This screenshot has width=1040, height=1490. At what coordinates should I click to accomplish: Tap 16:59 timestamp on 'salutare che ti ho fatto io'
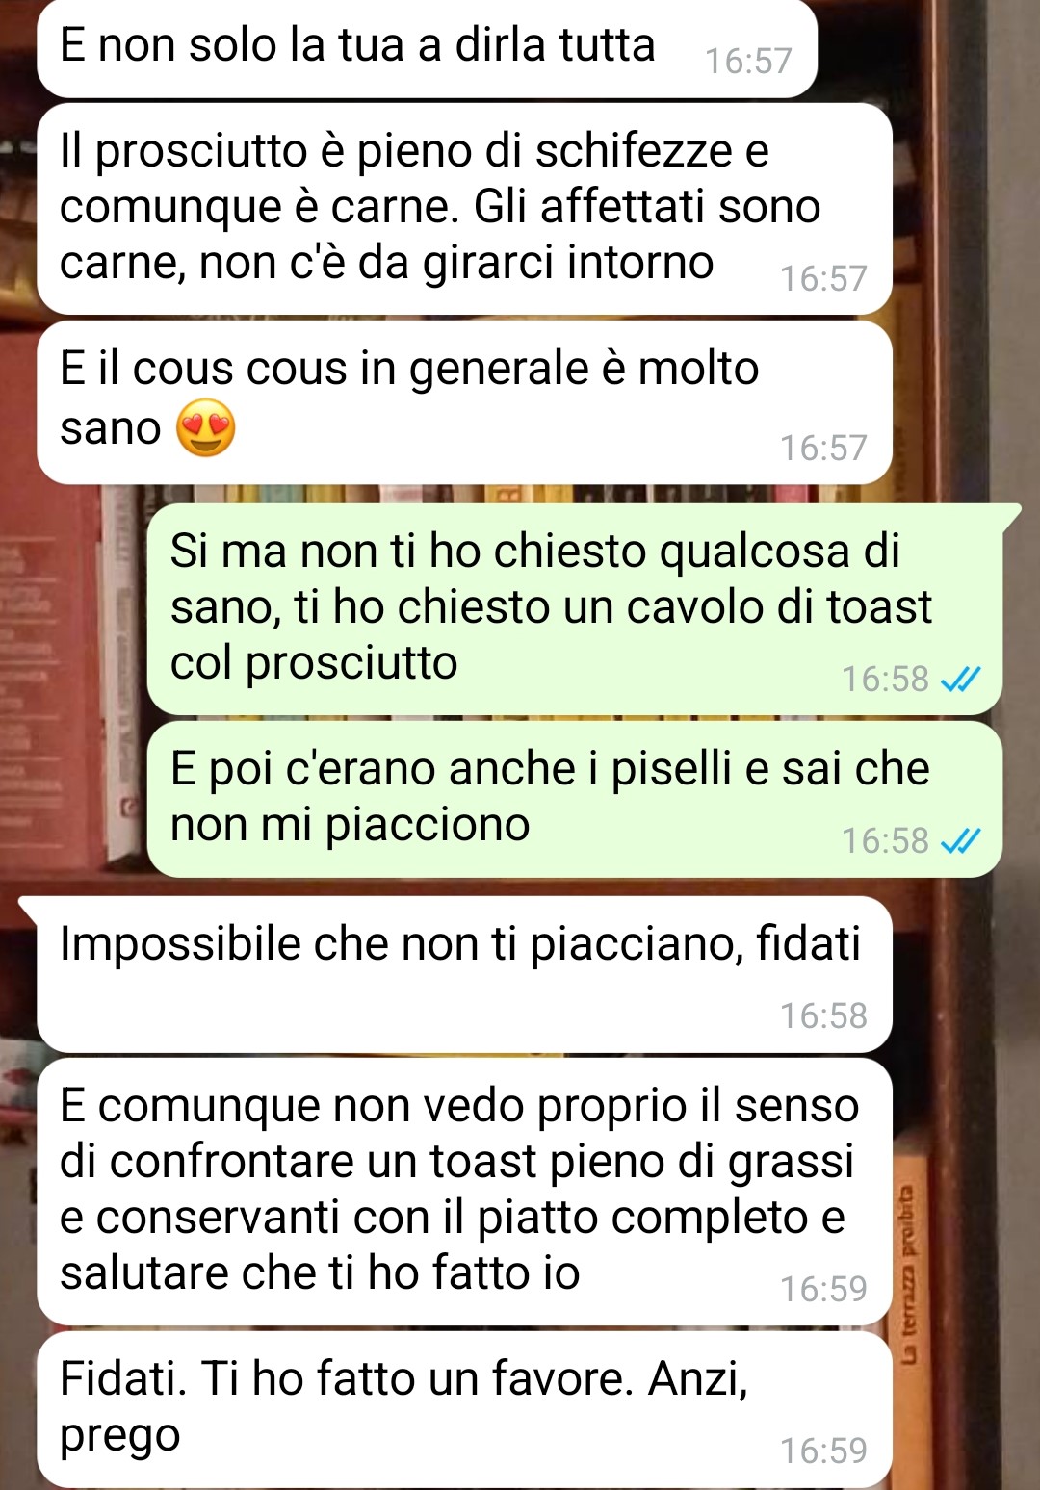coord(823,1290)
